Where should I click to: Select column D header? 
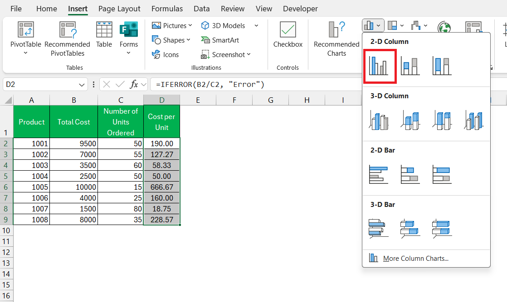[x=162, y=100]
